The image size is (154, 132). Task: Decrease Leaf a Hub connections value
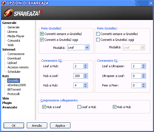(x=85, y=67)
